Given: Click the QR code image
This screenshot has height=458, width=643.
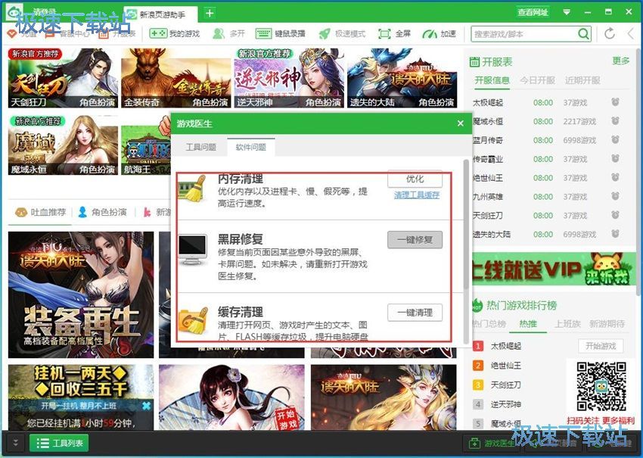Looking at the screenshot, I should (601, 387).
